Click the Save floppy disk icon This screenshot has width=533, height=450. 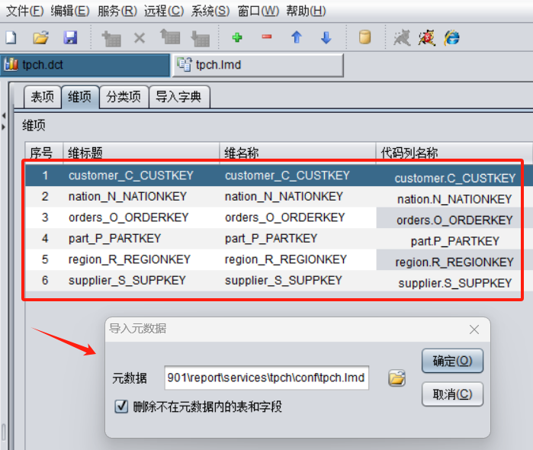pyautogui.click(x=70, y=37)
